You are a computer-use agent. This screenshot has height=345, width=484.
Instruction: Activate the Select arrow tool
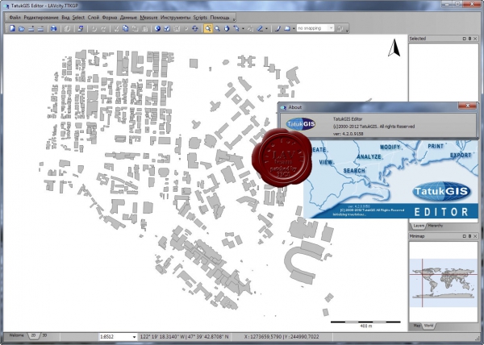(236, 29)
